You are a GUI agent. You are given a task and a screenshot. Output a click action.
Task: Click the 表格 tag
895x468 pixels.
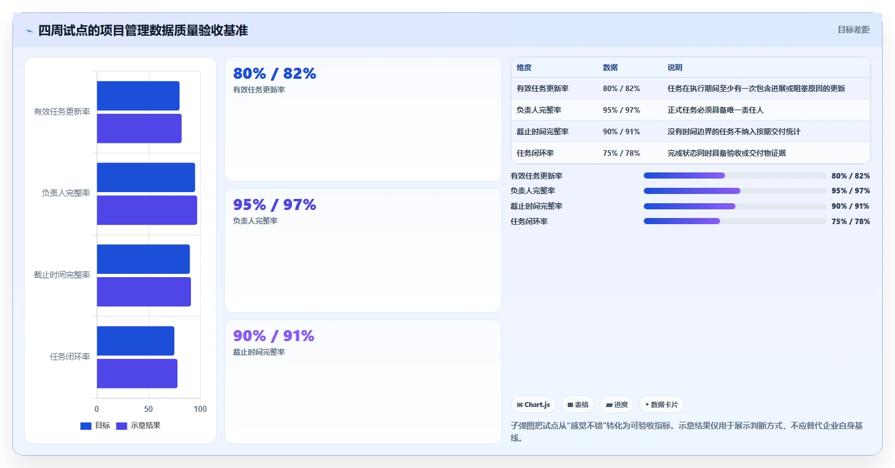(x=578, y=405)
